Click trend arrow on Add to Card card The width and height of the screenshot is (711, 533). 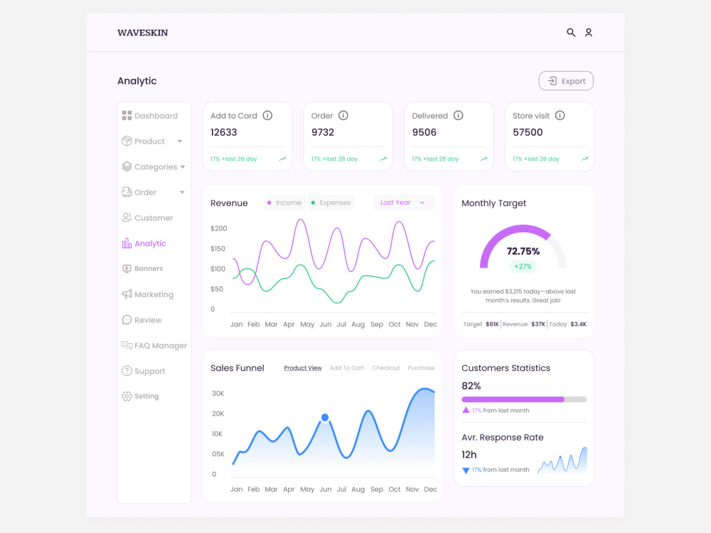pos(282,159)
